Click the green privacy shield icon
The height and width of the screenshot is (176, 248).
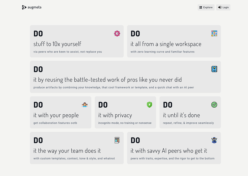click(149, 105)
